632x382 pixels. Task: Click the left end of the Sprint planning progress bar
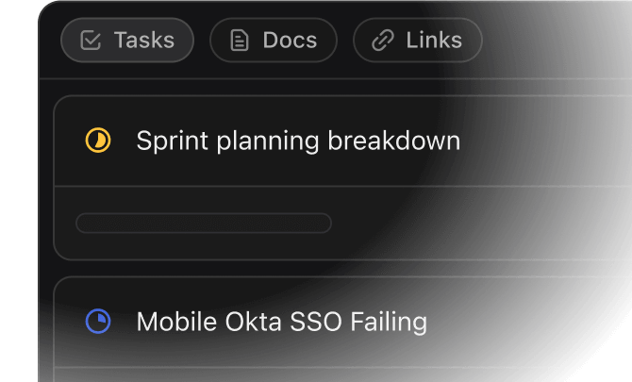click(x=83, y=224)
